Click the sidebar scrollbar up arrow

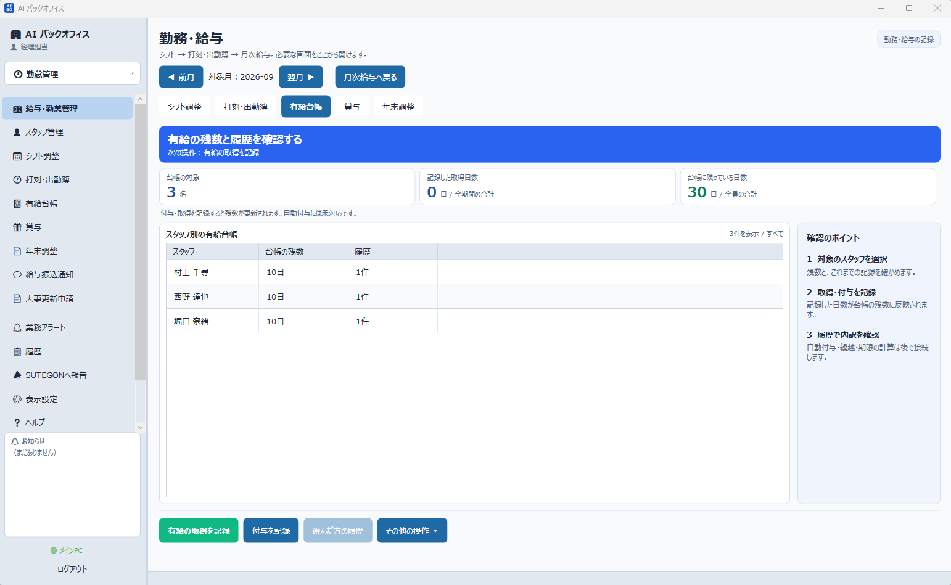(x=140, y=99)
